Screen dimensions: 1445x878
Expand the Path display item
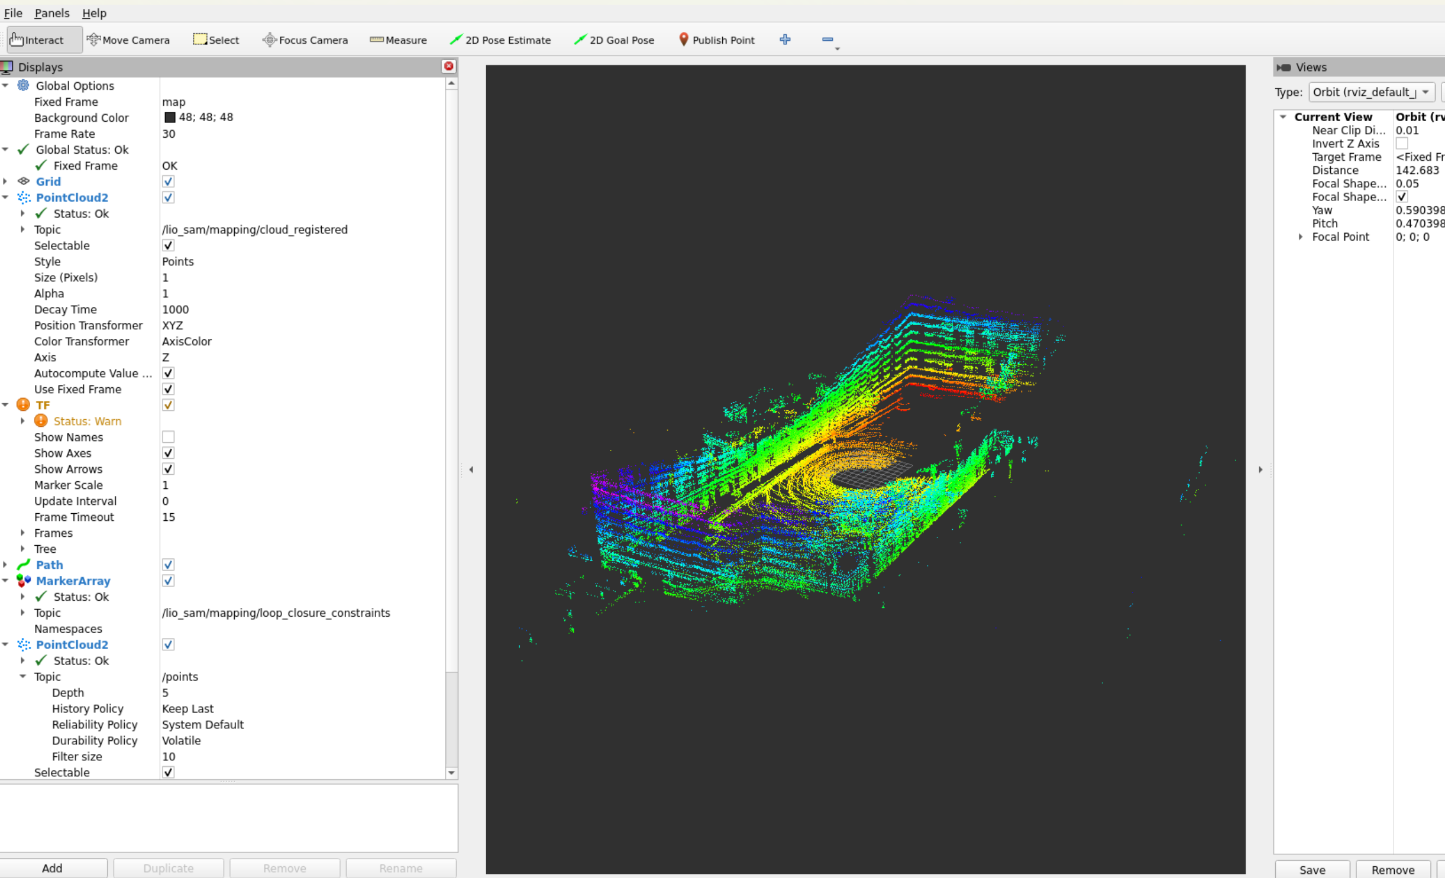click(x=5, y=565)
